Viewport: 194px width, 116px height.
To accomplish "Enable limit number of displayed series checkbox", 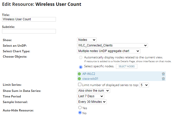I will pos(80,85).
